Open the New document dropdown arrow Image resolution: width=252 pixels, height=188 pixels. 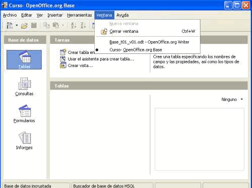17,26
